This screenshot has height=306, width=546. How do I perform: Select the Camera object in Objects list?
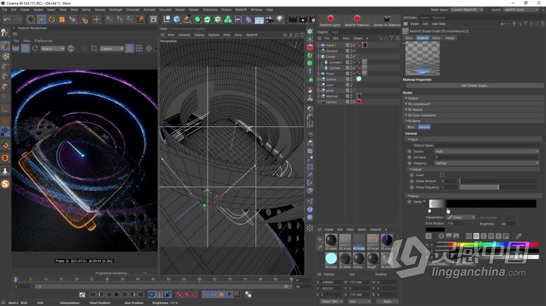pyautogui.click(x=331, y=102)
